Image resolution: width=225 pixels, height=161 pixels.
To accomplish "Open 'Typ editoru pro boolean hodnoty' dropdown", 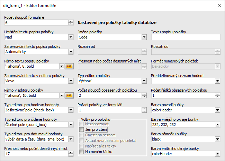I will coord(71,110).
